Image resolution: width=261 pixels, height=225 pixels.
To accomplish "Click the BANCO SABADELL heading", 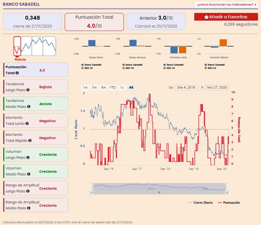I will pos(21,4).
